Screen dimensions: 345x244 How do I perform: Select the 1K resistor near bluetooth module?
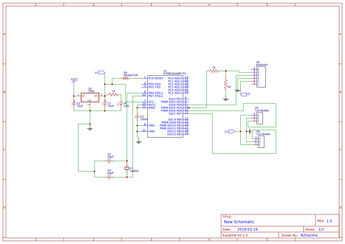[x=214, y=71]
